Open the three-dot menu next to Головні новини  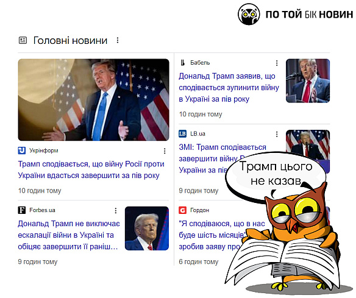pos(118,40)
